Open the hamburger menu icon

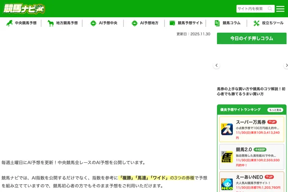point(280,9)
